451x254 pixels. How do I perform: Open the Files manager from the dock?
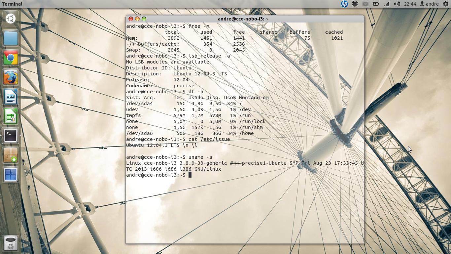coord(11,38)
